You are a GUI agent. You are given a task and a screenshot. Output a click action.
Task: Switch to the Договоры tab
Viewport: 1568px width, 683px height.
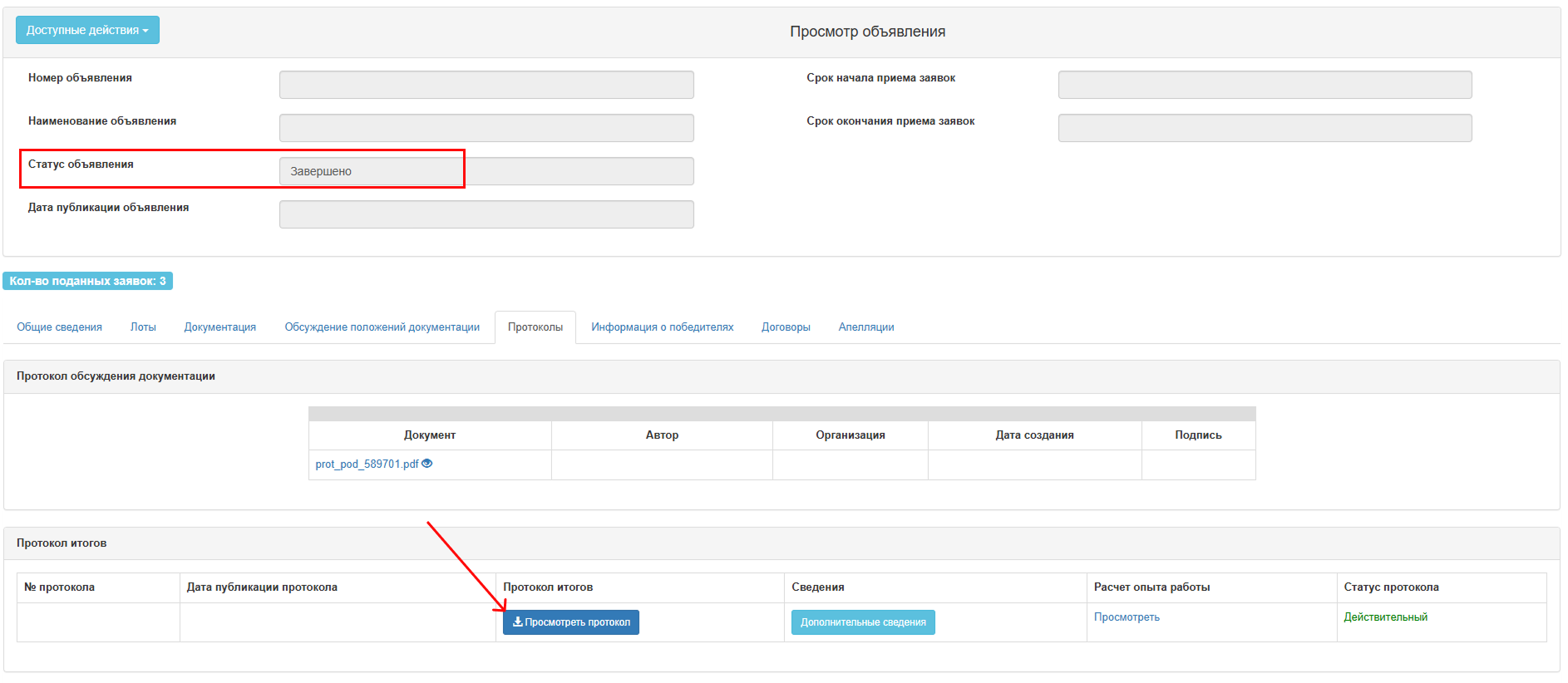click(x=786, y=327)
